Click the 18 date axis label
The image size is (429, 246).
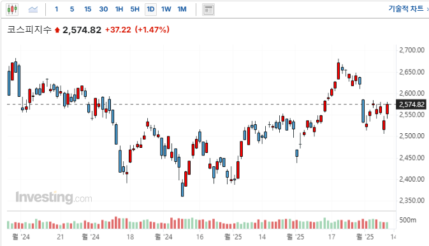click(x=130, y=237)
